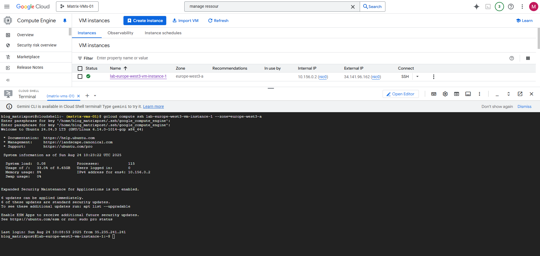This screenshot has width=540, height=256.
Task: Open the Matrix-VMs-01 project picker
Action: tap(77, 7)
